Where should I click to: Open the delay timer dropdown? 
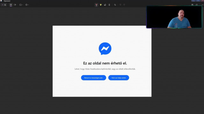[27, 5]
